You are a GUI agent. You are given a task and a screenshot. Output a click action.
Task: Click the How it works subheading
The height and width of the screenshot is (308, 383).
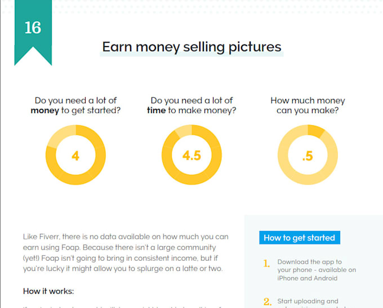(48, 291)
